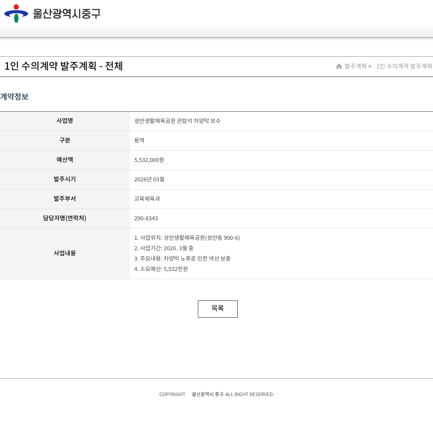Select the project name 성안생활체육공원 관람석 차양막 보수
This screenshot has height=422, width=433.
(177, 121)
